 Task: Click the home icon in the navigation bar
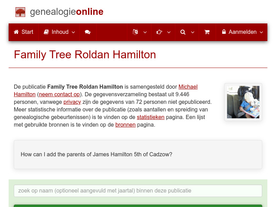point(16,32)
